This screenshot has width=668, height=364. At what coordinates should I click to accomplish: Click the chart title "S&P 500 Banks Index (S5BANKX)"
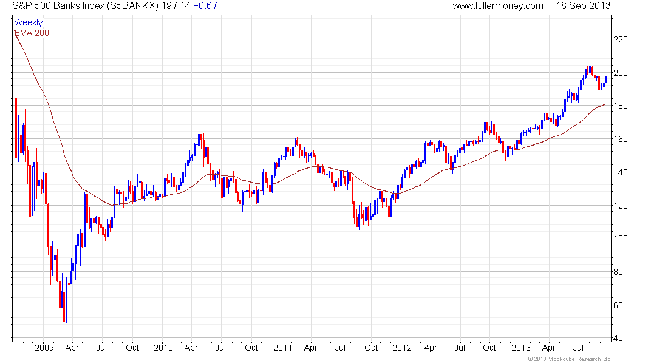click(85, 6)
